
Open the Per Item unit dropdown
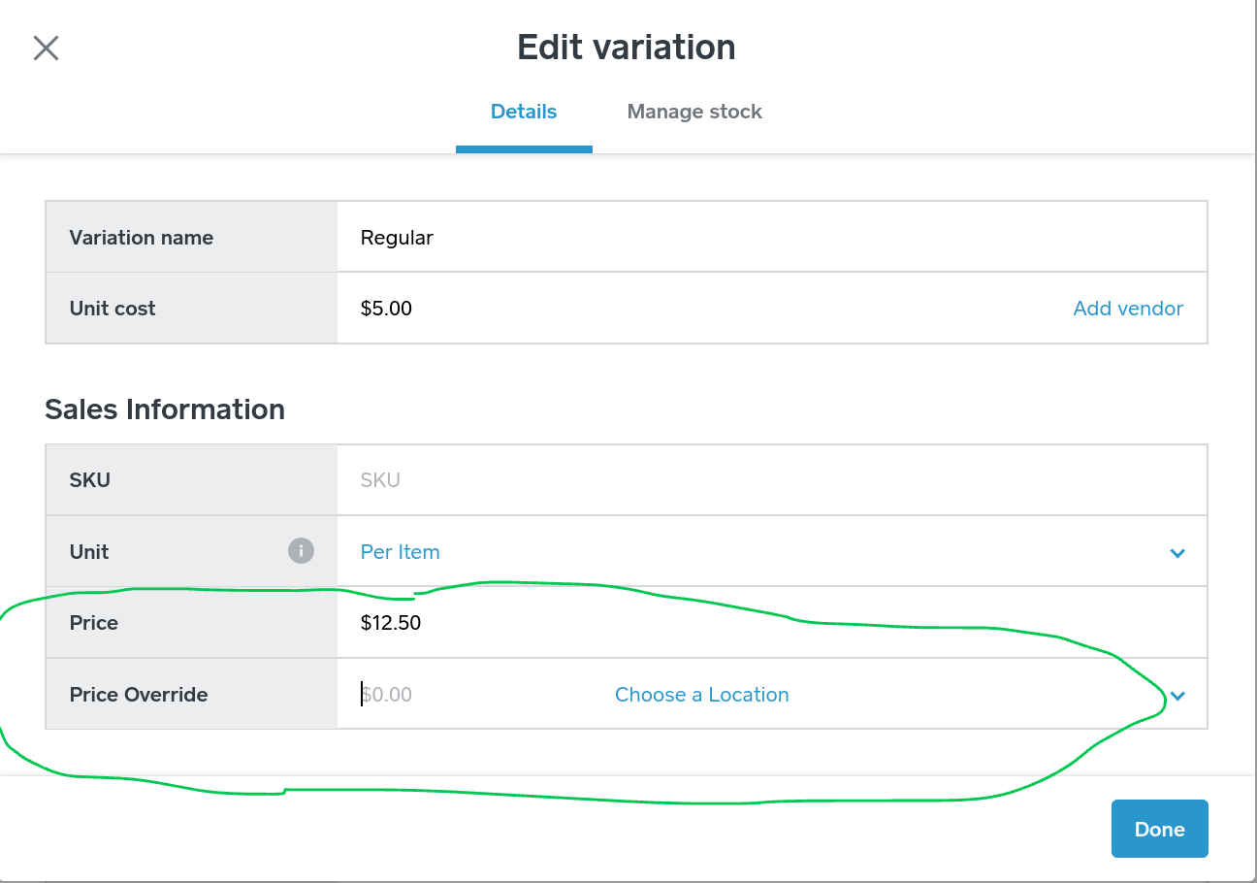click(x=401, y=552)
